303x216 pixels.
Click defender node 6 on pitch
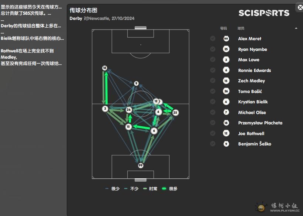[x=154, y=131]
